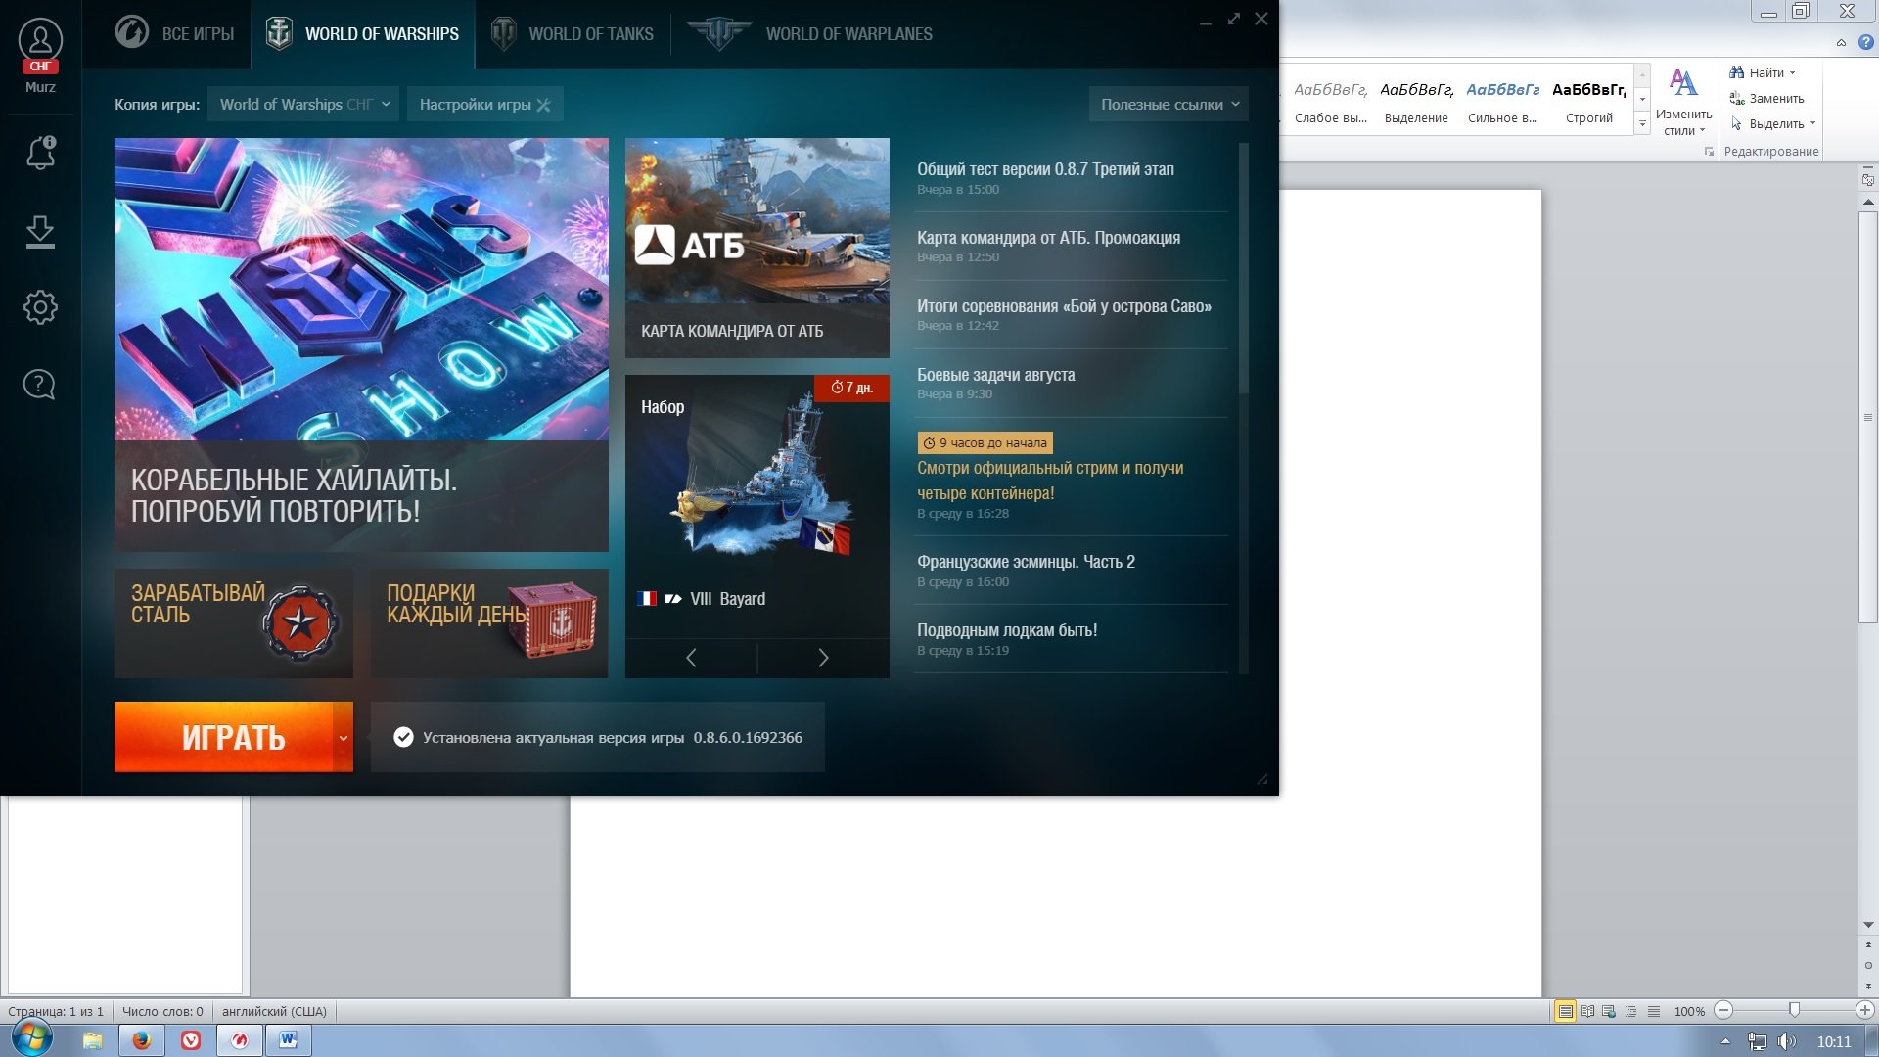Viewport: 1879px width, 1057px height.
Task: Switch to the World of Tanks tab
Action: pyautogui.click(x=573, y=33)
